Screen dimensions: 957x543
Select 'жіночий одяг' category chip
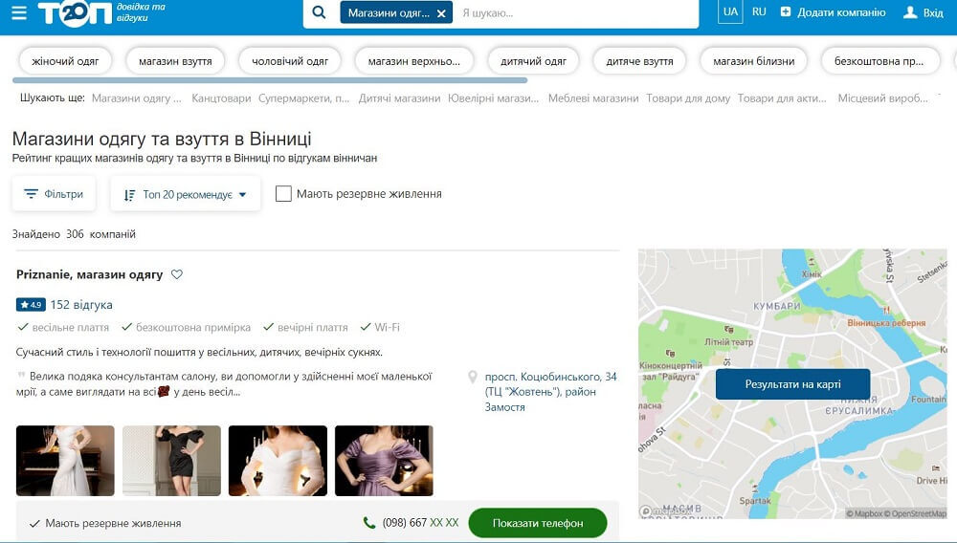click(x=66, y=61)
